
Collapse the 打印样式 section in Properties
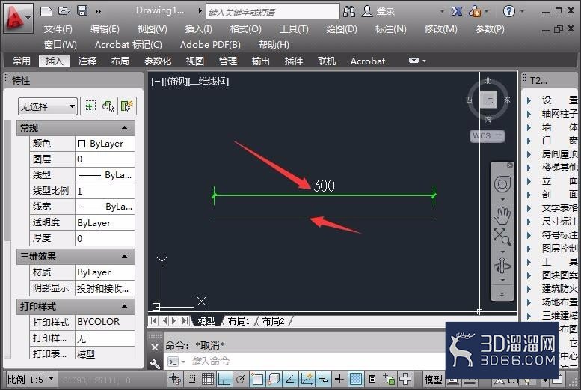tap(124, 306)
